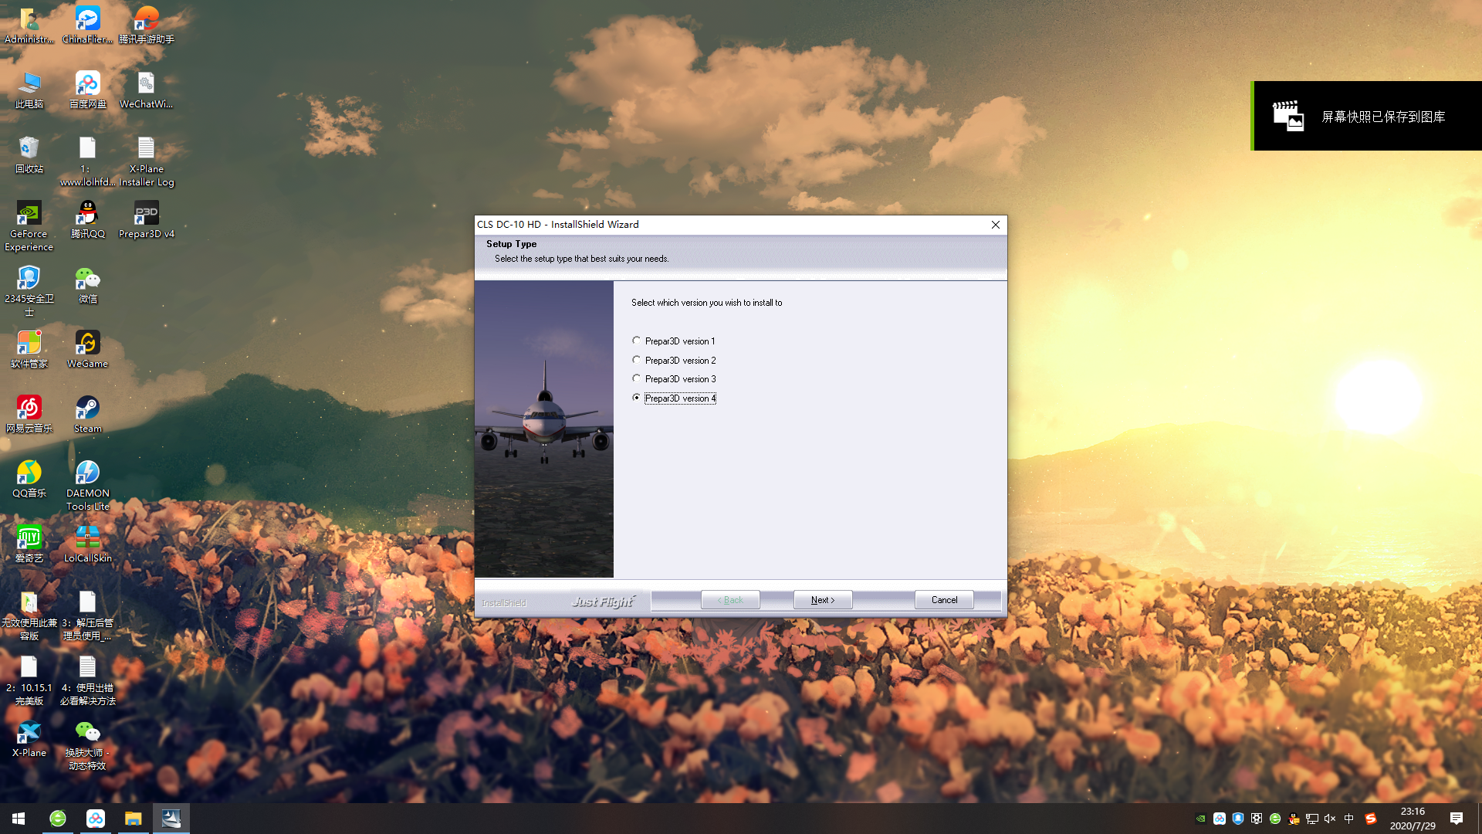Open the 2: 10.15.1 完美版 file
1482x834 pixels.
29,680
